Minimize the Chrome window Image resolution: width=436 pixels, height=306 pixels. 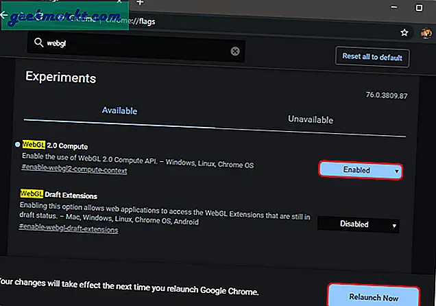pos(394,8)
